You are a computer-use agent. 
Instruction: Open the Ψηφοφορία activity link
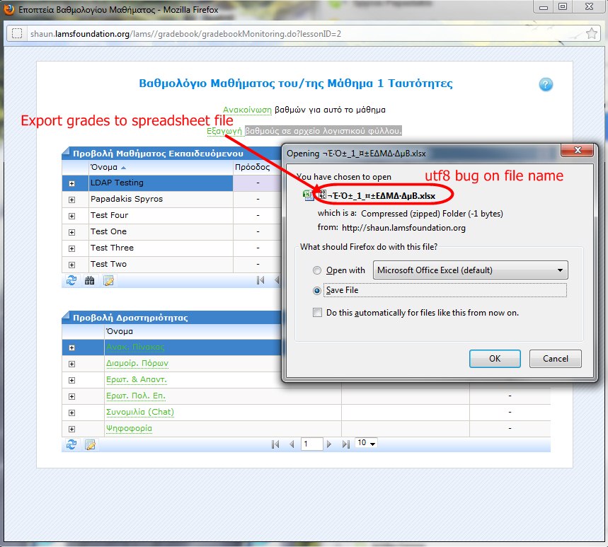click(x=128, y=428)
